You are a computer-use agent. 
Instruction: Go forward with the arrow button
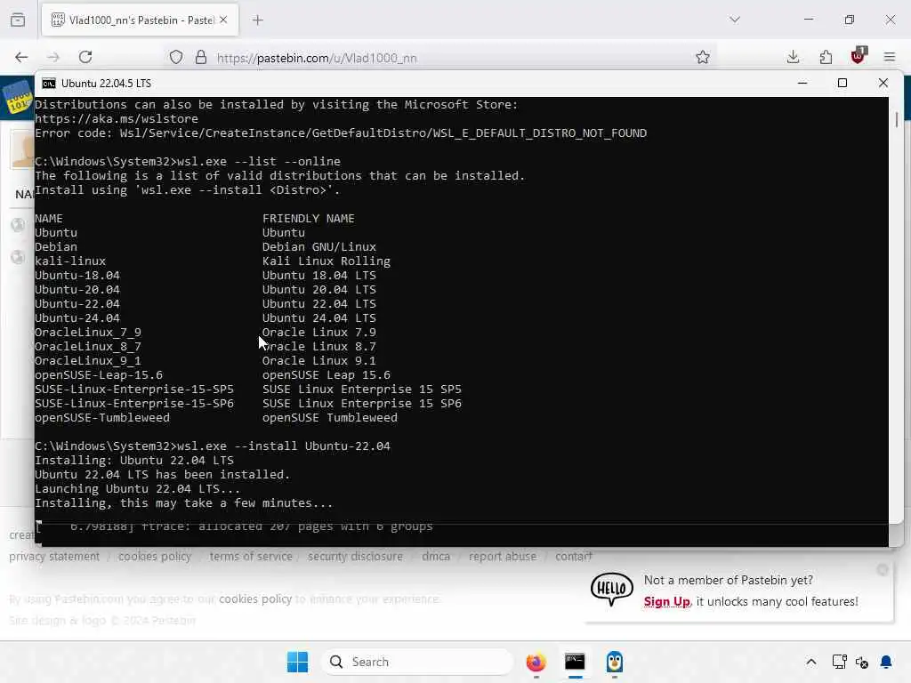(53, 57)
